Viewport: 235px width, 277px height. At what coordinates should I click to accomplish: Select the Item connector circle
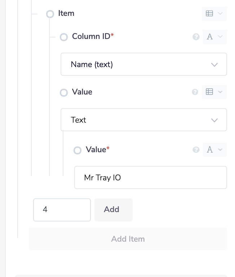coord(50,14)
